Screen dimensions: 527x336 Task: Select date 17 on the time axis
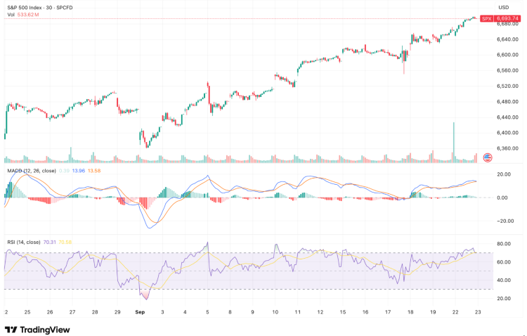point(386,311)
